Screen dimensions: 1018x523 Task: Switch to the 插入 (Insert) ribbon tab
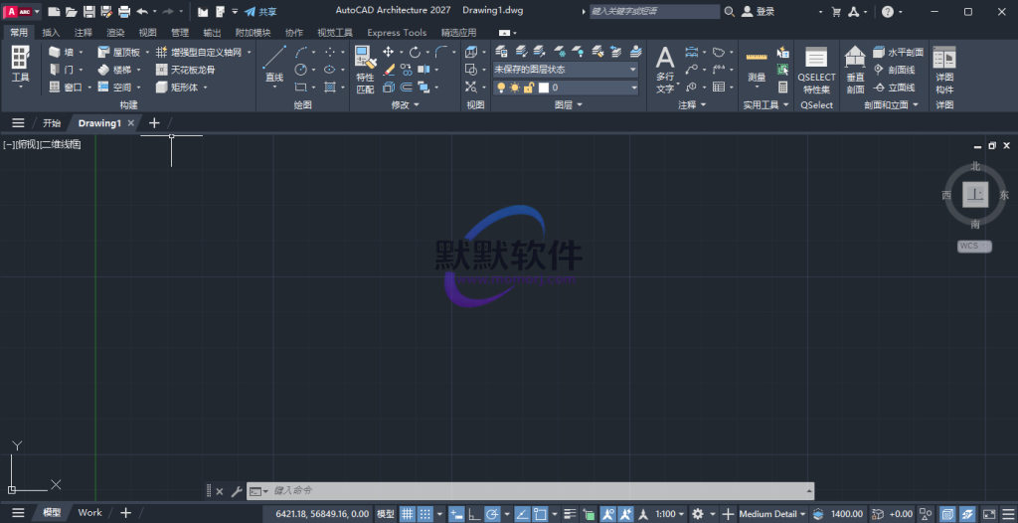pos(51,32)
